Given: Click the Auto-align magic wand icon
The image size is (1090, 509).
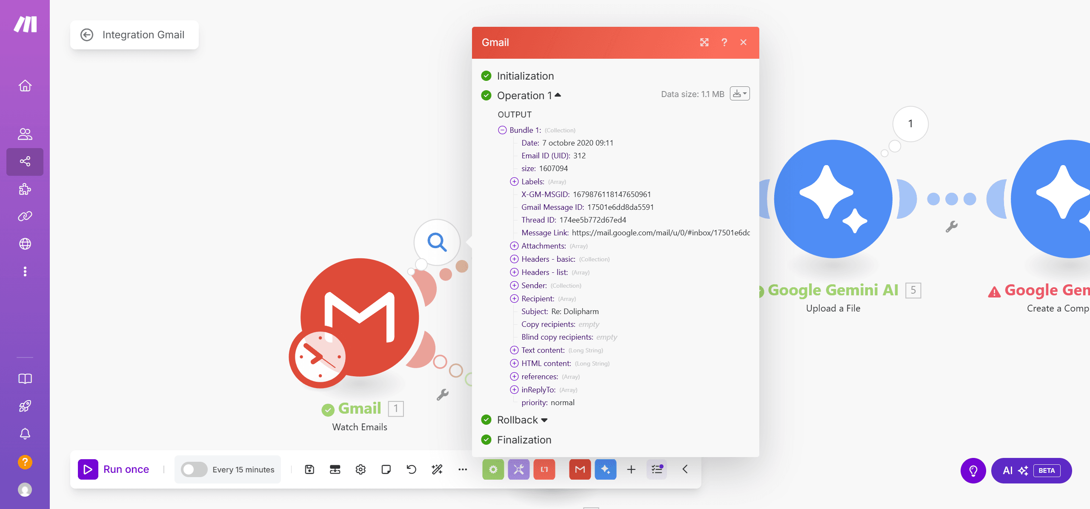Looking at the screenshot, I should point(437,469).
